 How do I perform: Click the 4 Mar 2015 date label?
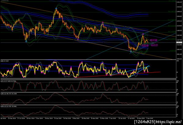76,118
